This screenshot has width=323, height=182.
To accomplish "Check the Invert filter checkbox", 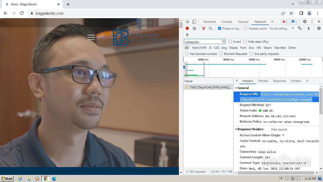I will (230, 41).
